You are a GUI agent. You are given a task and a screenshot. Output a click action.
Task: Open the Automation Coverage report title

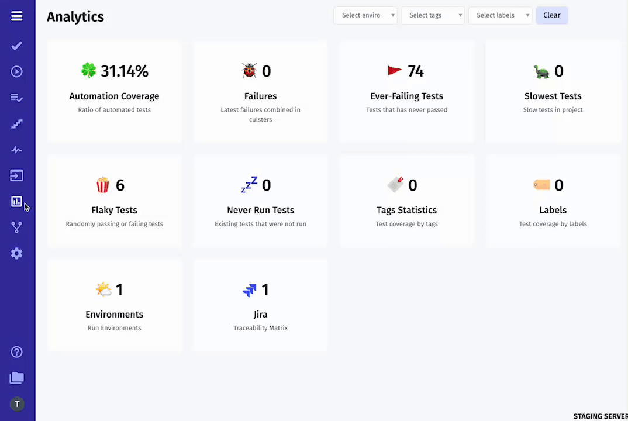114,96
